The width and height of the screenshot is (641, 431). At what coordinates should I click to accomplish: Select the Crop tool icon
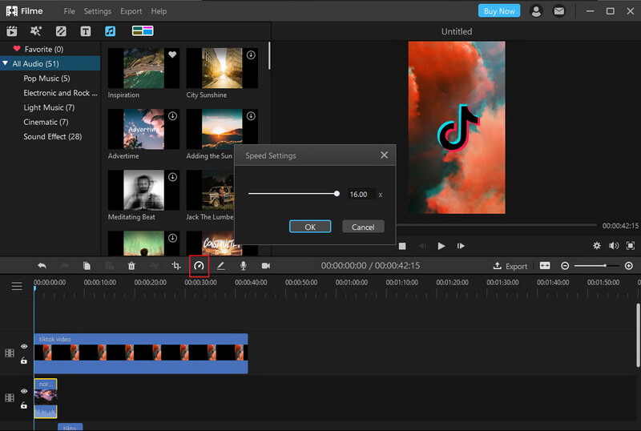coord(176,266)
